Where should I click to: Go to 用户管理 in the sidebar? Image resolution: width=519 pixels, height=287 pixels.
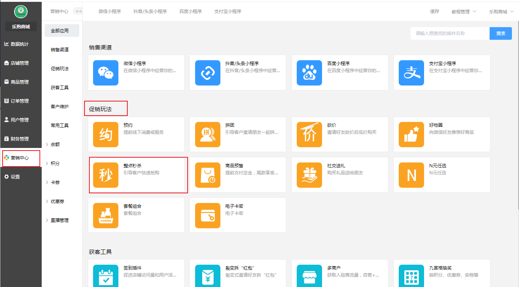[x=21, y=120]
